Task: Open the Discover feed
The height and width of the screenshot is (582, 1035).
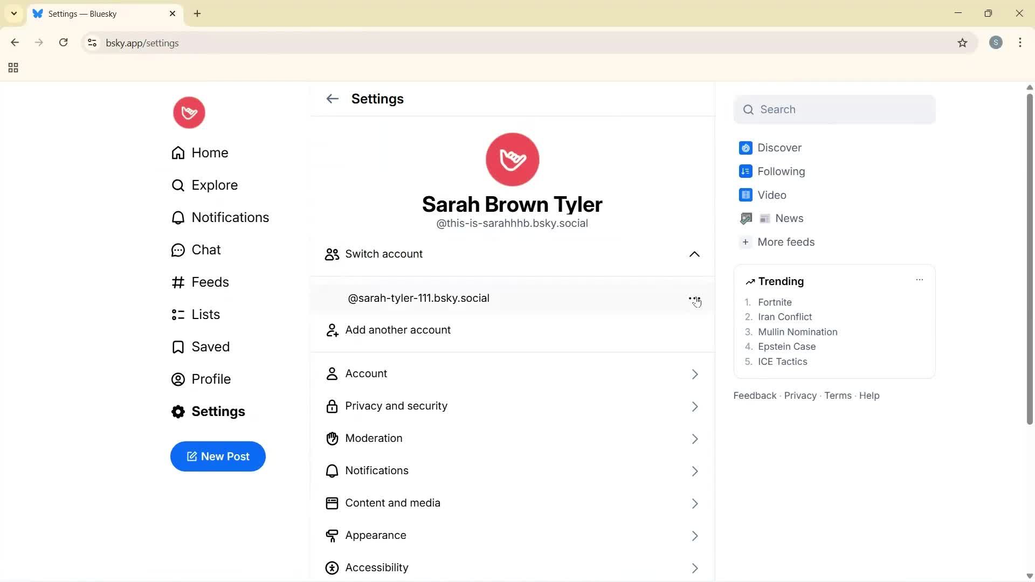Action: click(778, 147)
